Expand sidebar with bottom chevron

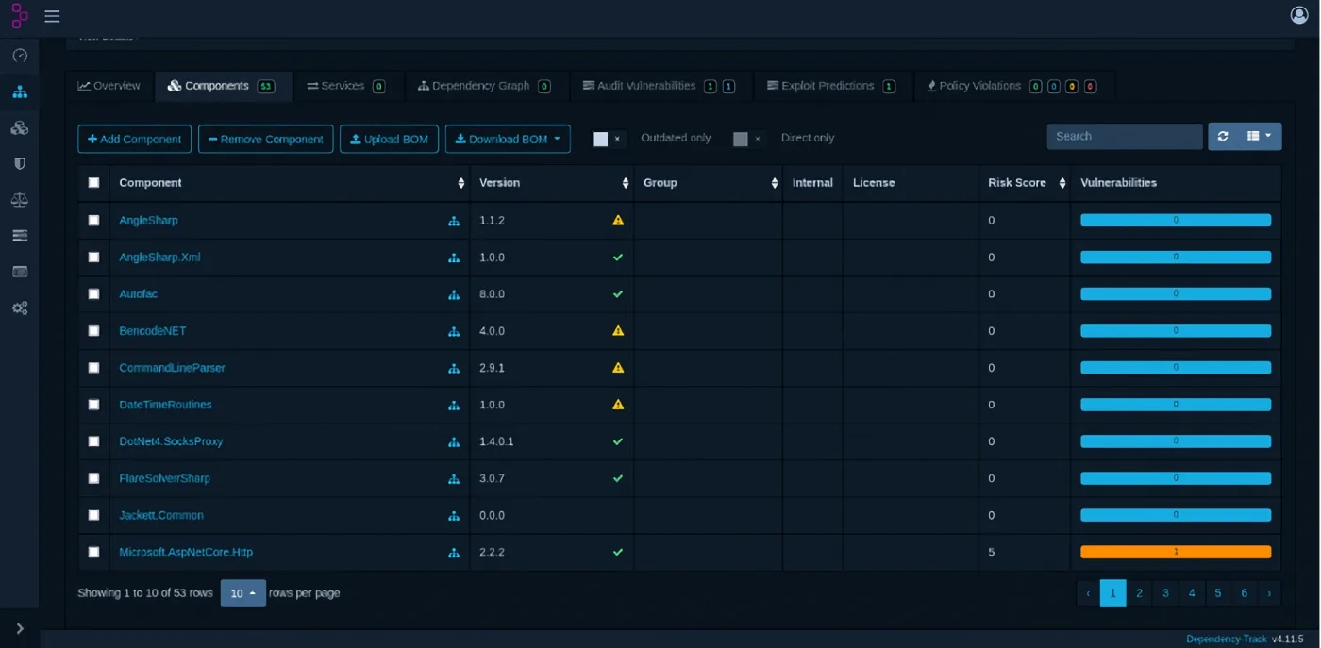20,628
